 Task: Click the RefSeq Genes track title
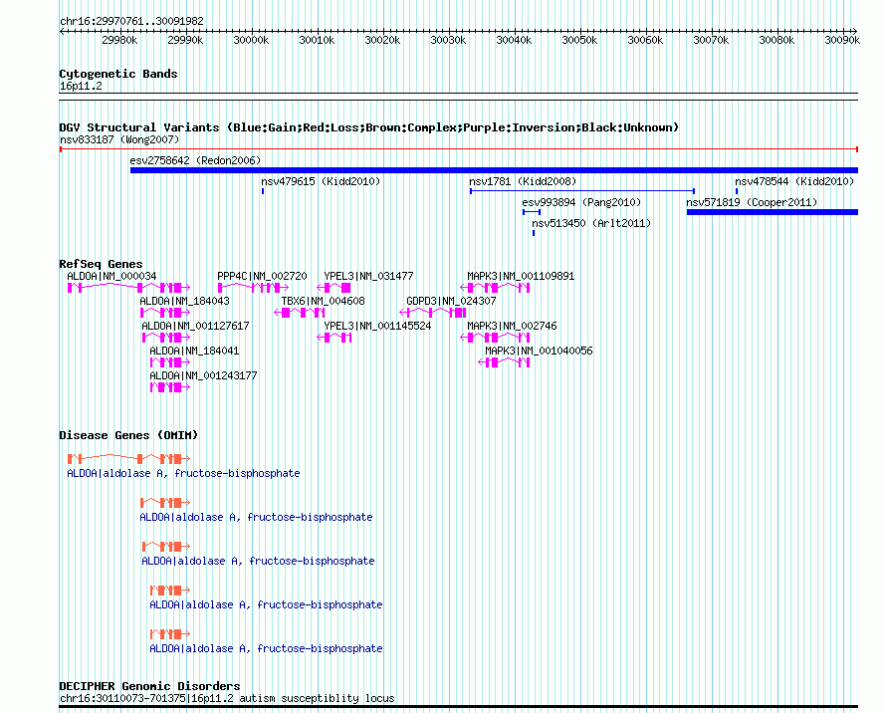click(101, 264)
